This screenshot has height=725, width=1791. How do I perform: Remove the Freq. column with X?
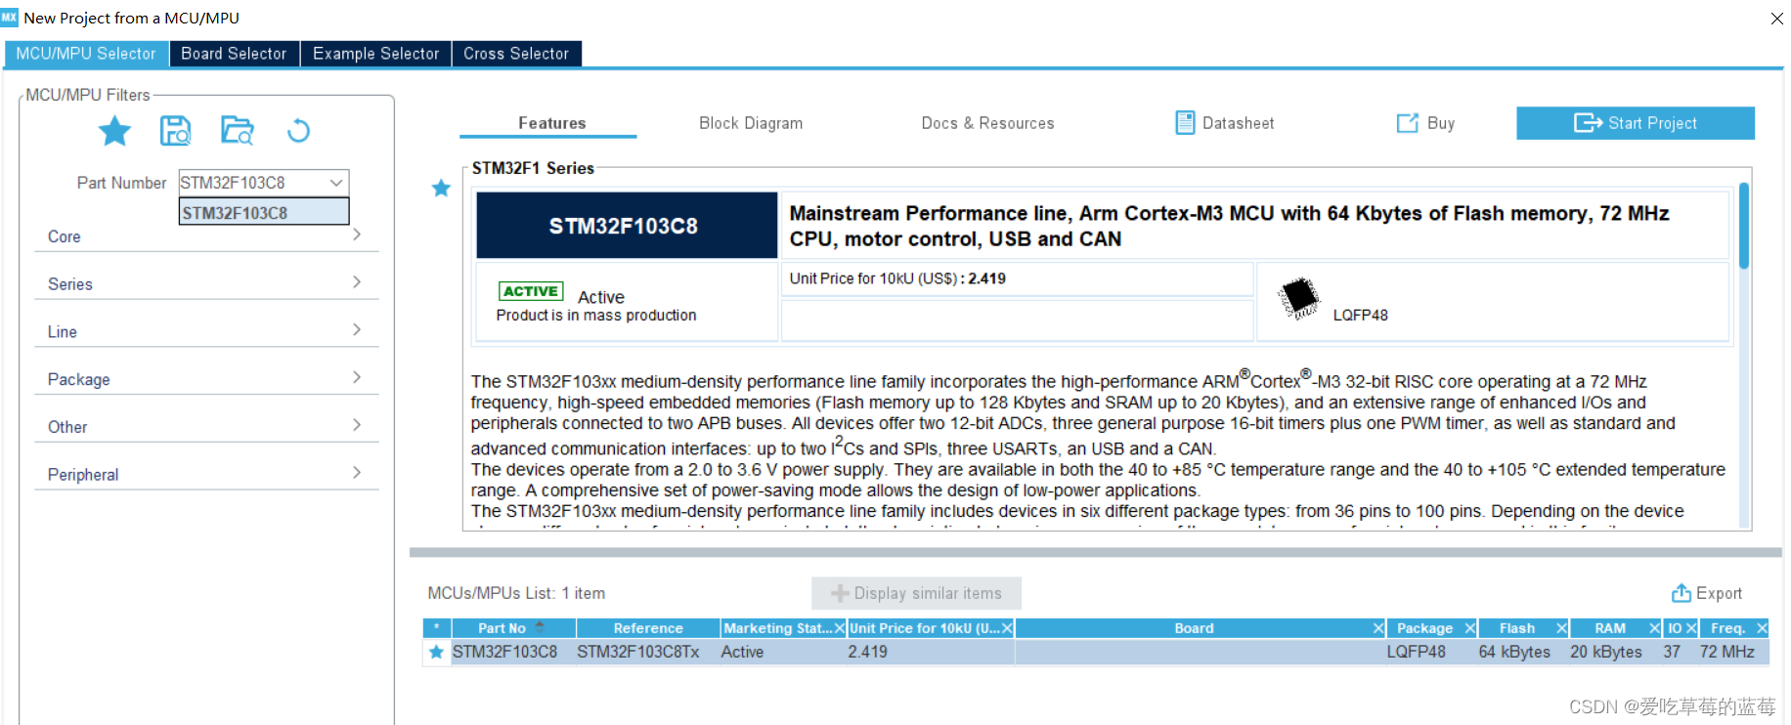[1762, 628]
